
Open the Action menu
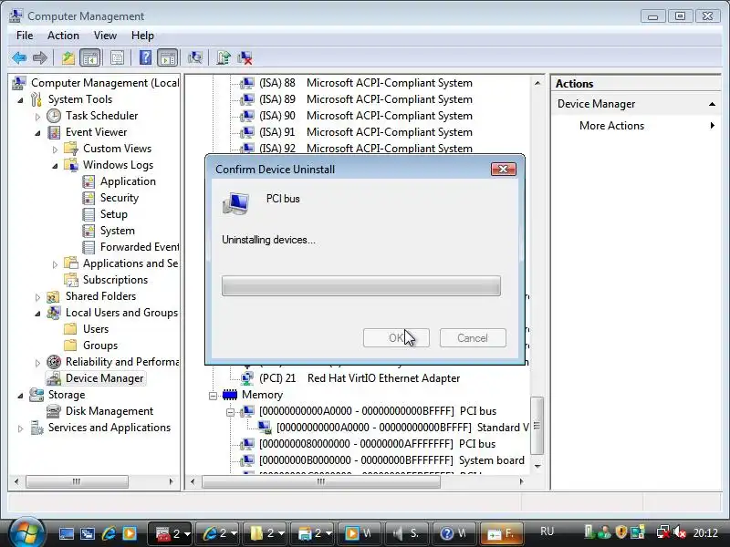(x=63, y=36)
